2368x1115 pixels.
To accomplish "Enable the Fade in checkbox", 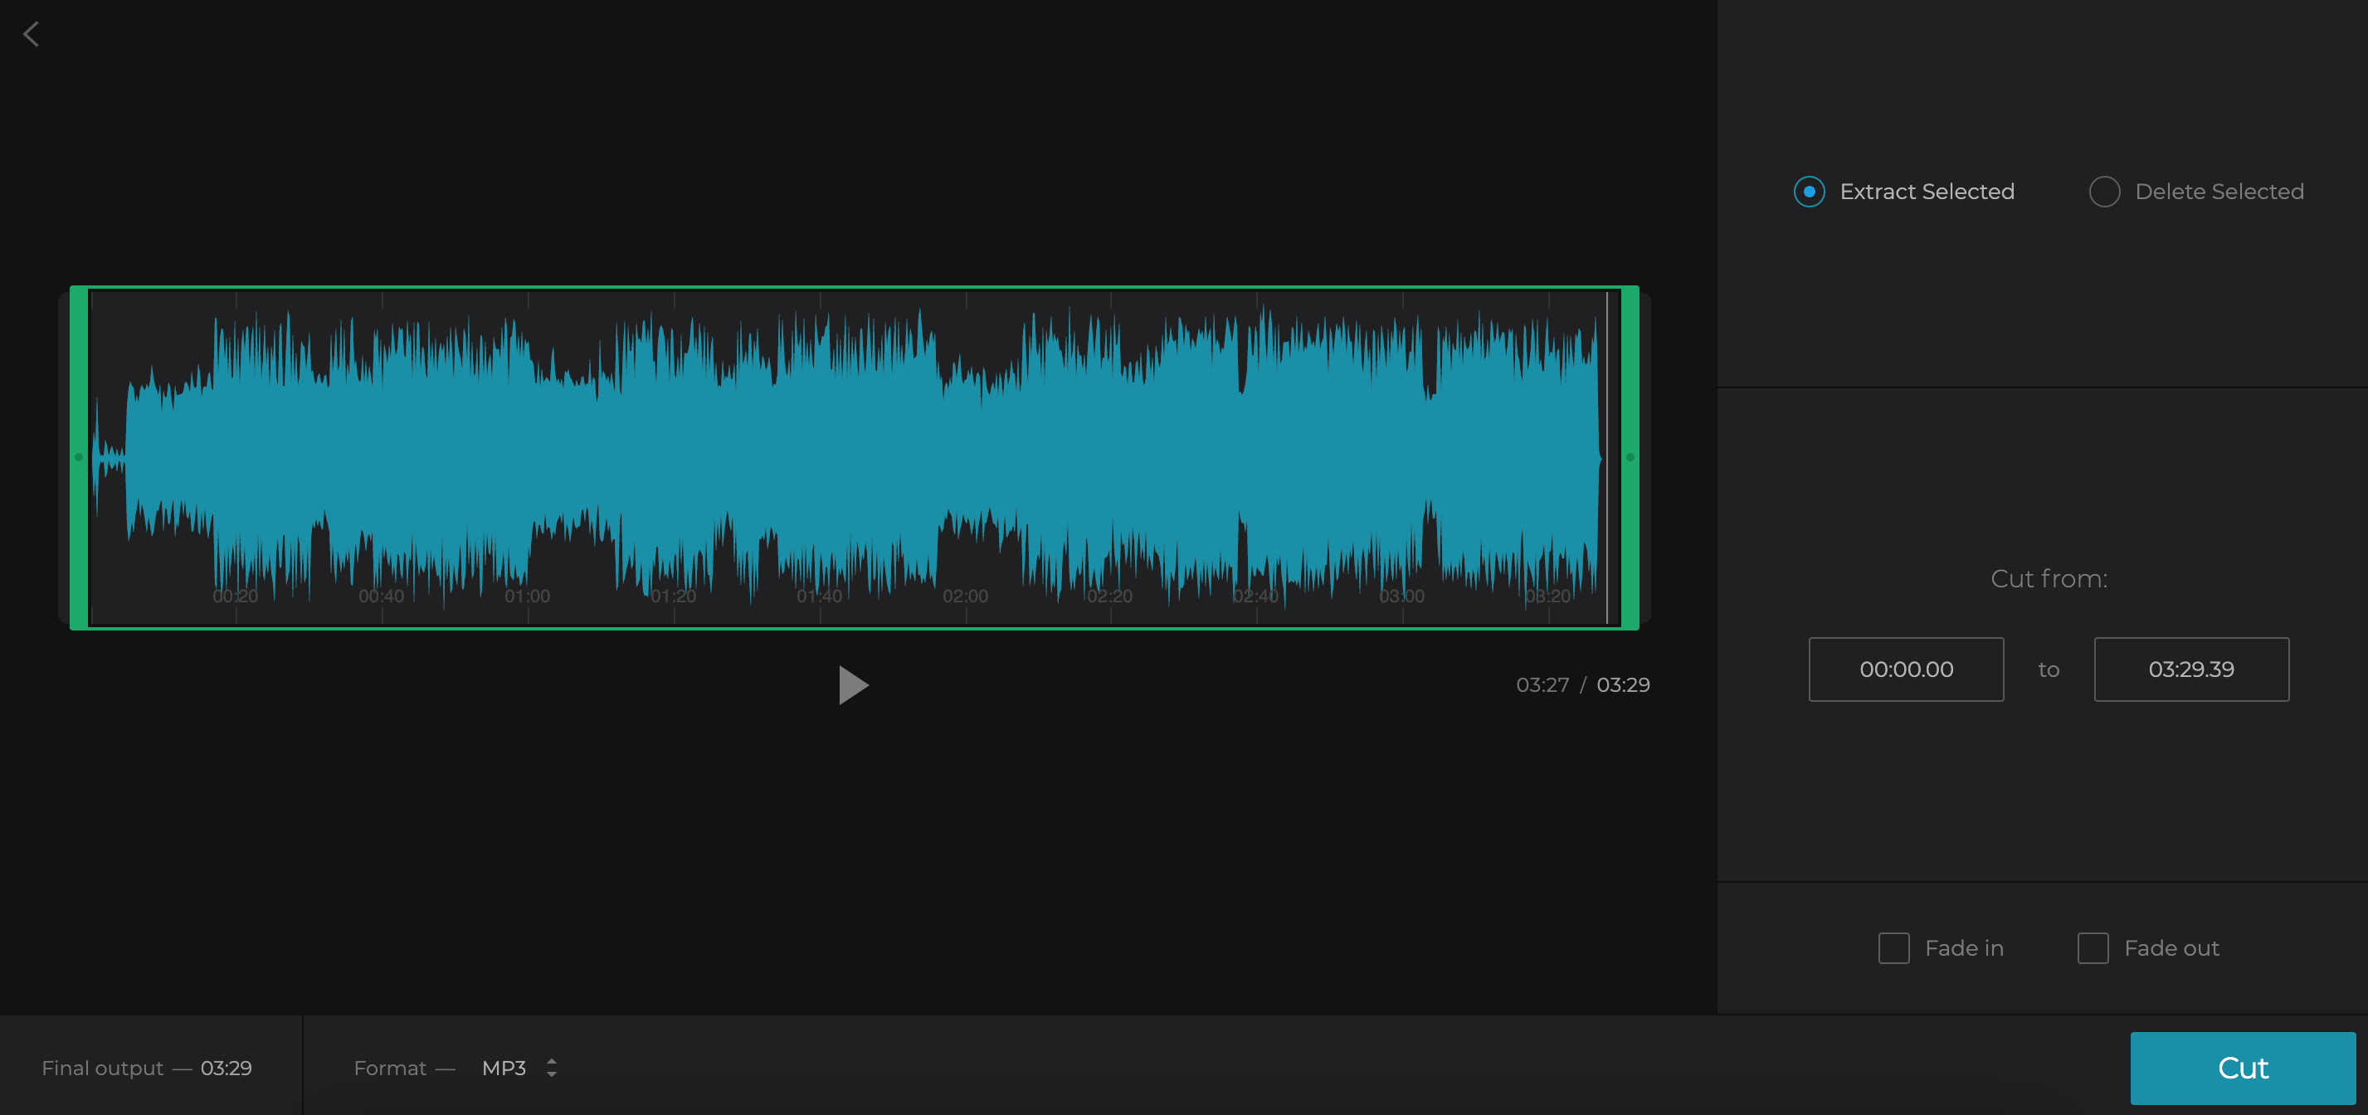I will (x=1893, y=947).
